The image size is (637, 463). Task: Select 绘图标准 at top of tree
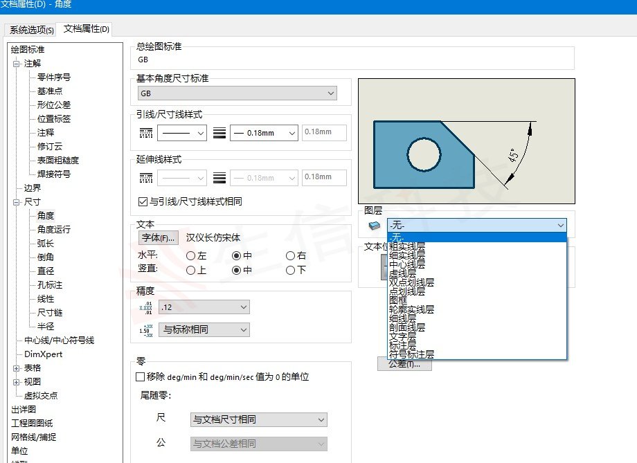(27, 50)
